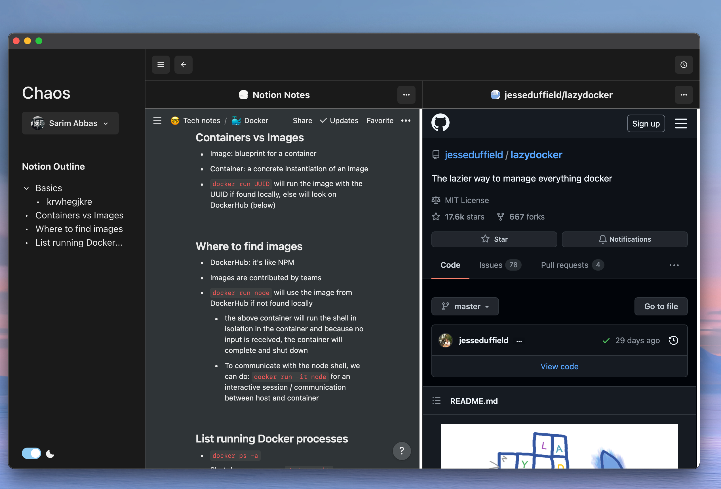
Task: Open the MIT License link
Action: tap(467, 200)
